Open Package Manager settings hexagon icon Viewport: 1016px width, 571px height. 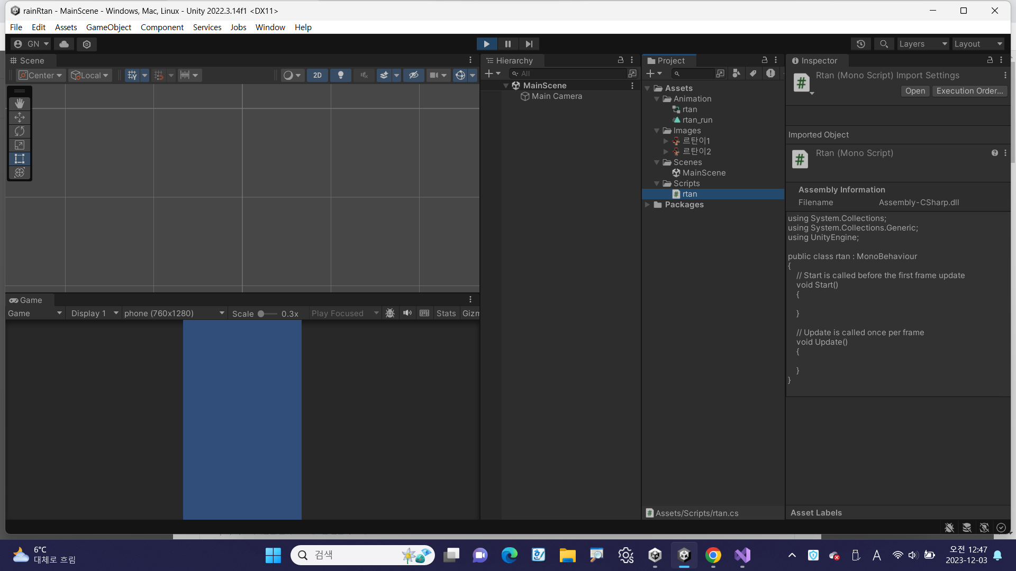coord(87,44)
